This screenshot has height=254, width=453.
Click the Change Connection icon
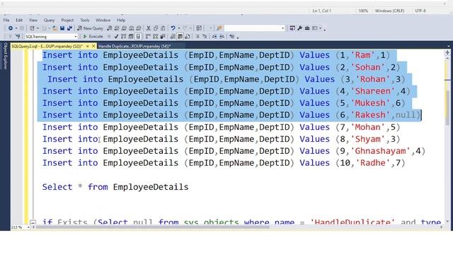18,37
